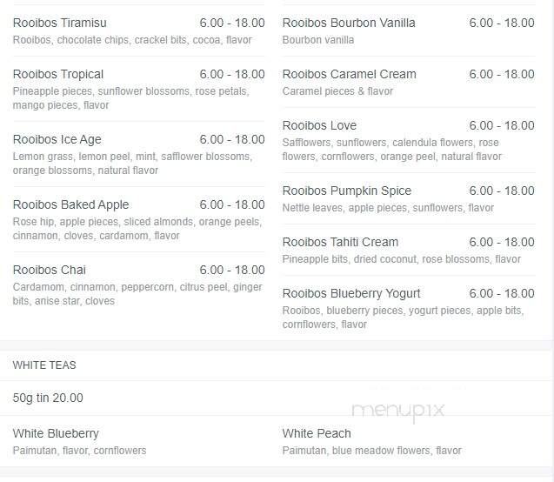Open the Rooibos Pumpkin Spice item

(x=347, y=191)
